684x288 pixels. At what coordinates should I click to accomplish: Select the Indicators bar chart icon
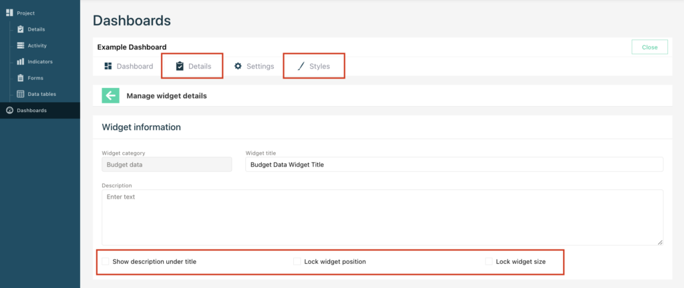(21, 61)
